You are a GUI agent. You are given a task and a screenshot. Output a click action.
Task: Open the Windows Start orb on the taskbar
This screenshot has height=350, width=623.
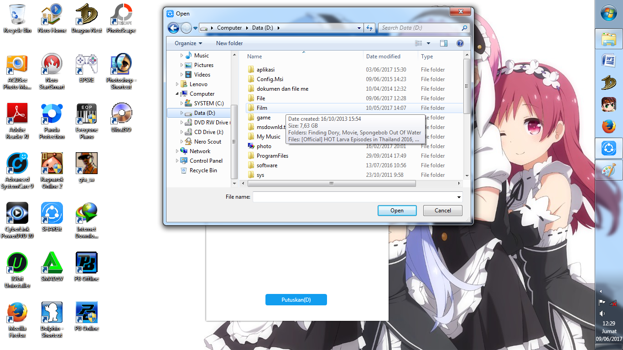(609, 13)
